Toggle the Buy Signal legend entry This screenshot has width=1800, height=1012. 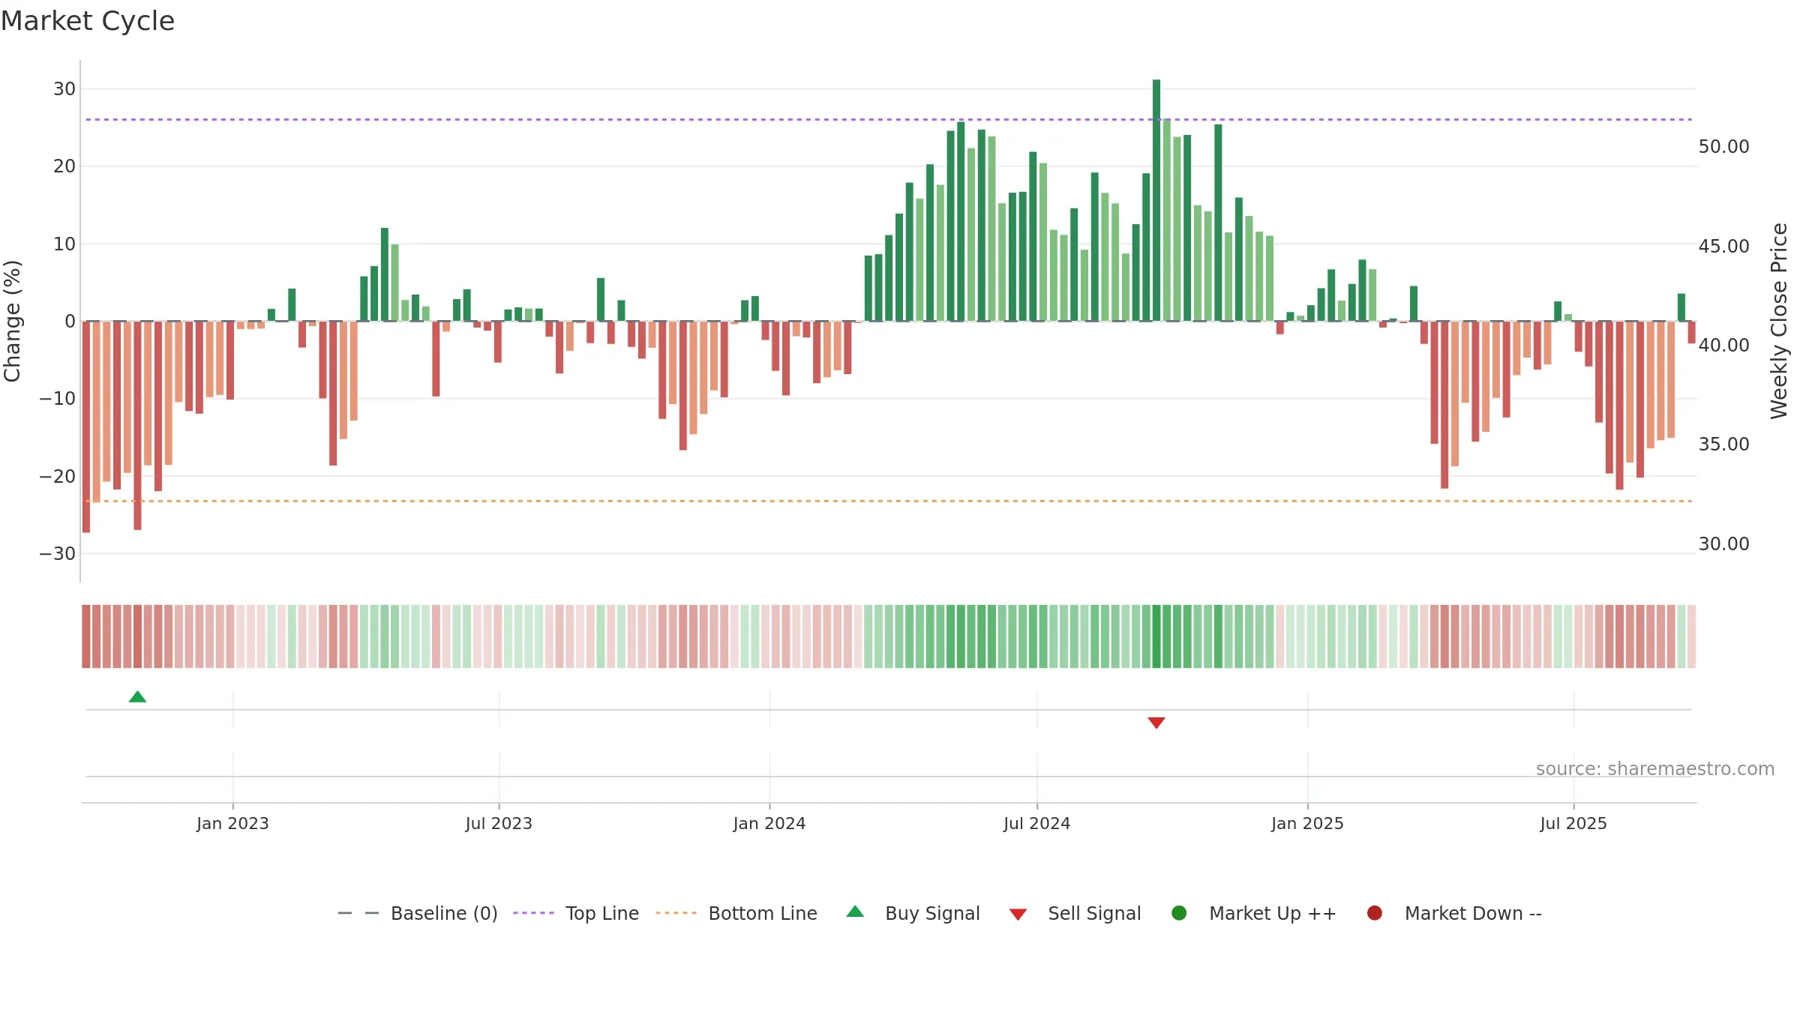pyautogui.click(x=913, y=913)
